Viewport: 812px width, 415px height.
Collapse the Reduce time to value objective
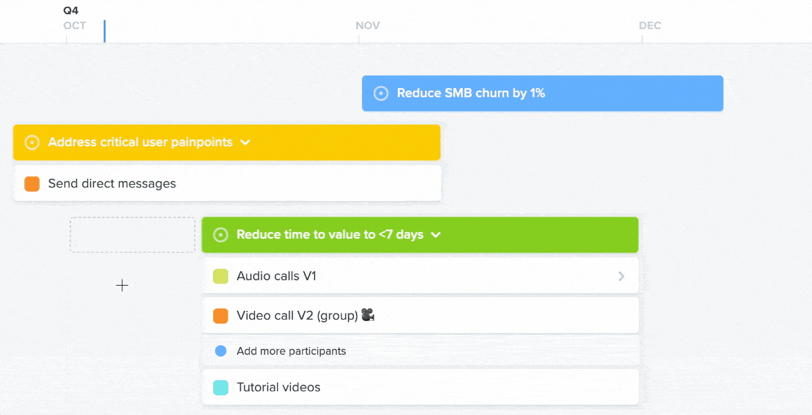click(436, 235)
